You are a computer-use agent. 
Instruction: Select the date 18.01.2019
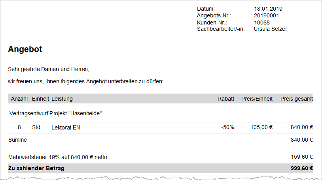268,9
